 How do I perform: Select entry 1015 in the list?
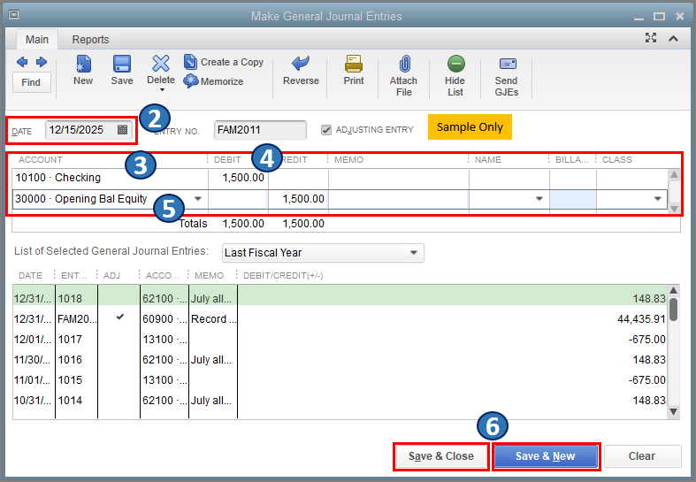coord(340,380)
